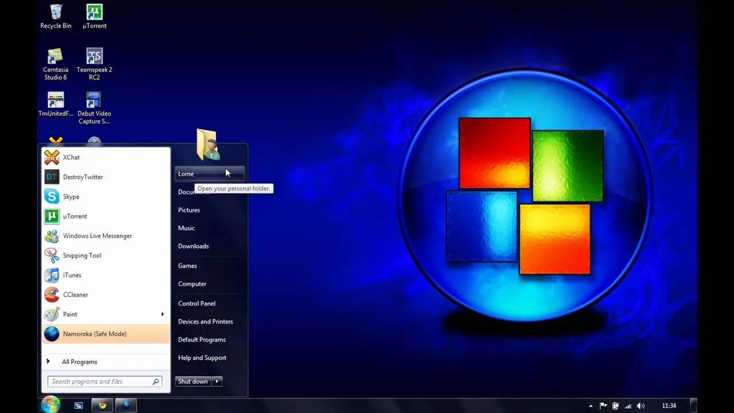Open CCleaner from Start menu

106,294
